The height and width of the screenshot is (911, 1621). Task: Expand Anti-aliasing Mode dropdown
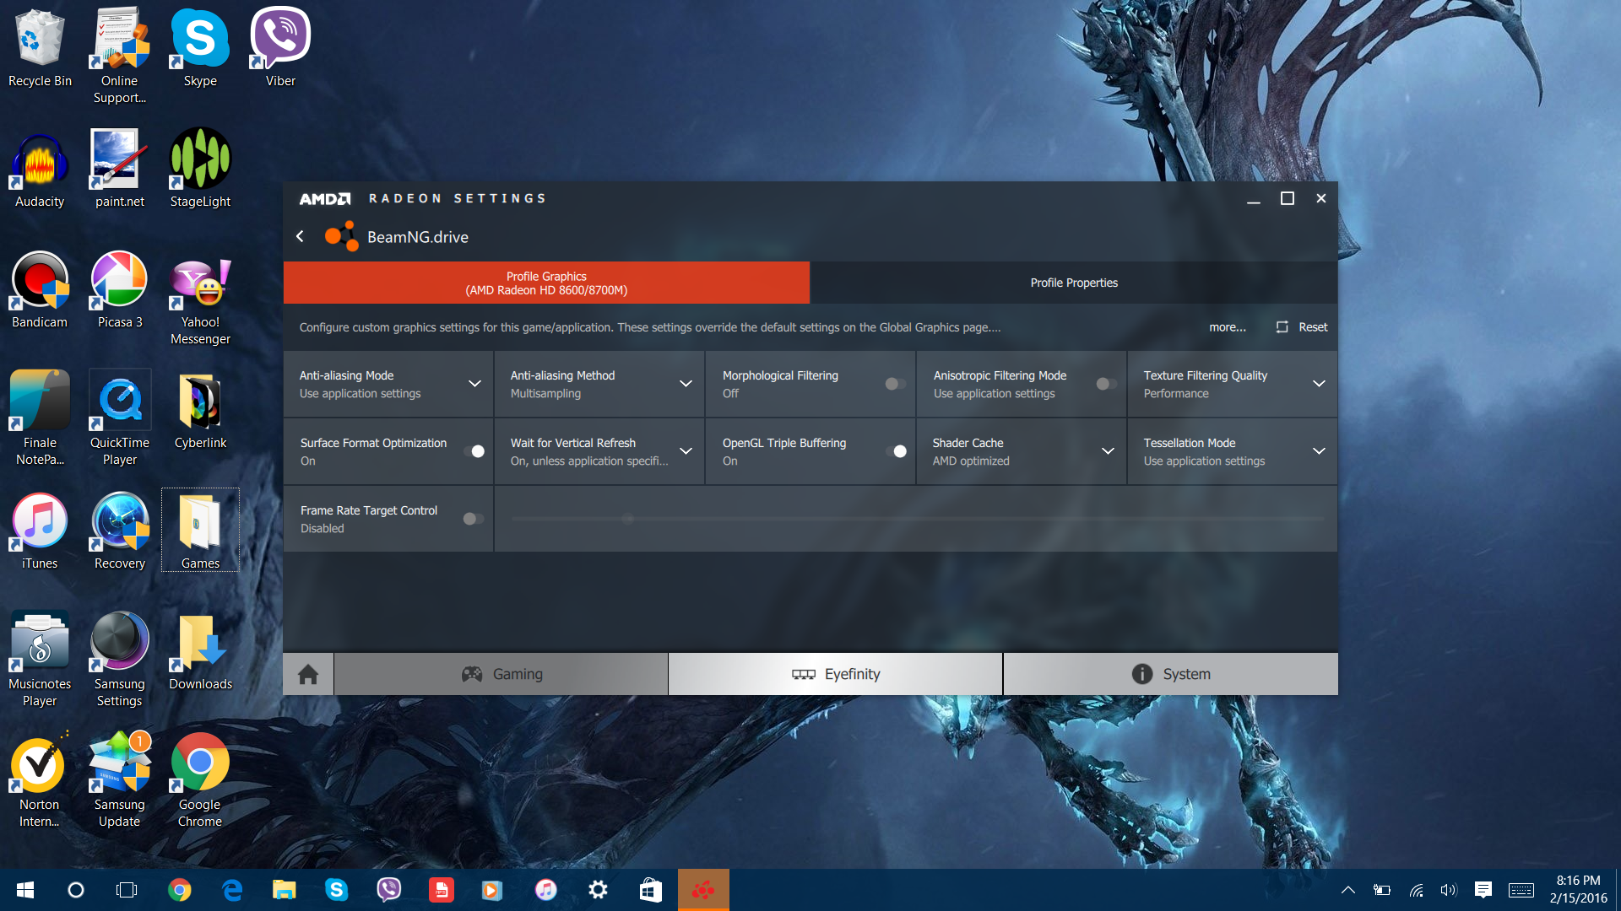click(474, 384)
